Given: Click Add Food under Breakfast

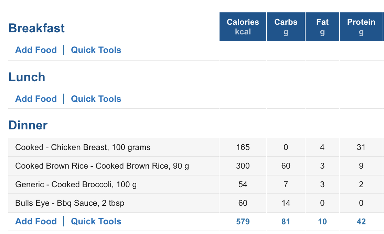Looking at the screenshot, I should coord(36,50).
